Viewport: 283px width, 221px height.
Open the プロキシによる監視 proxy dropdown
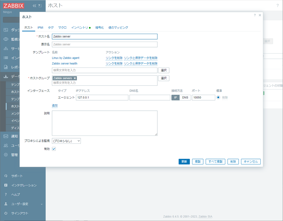click(x=66, y=141)
